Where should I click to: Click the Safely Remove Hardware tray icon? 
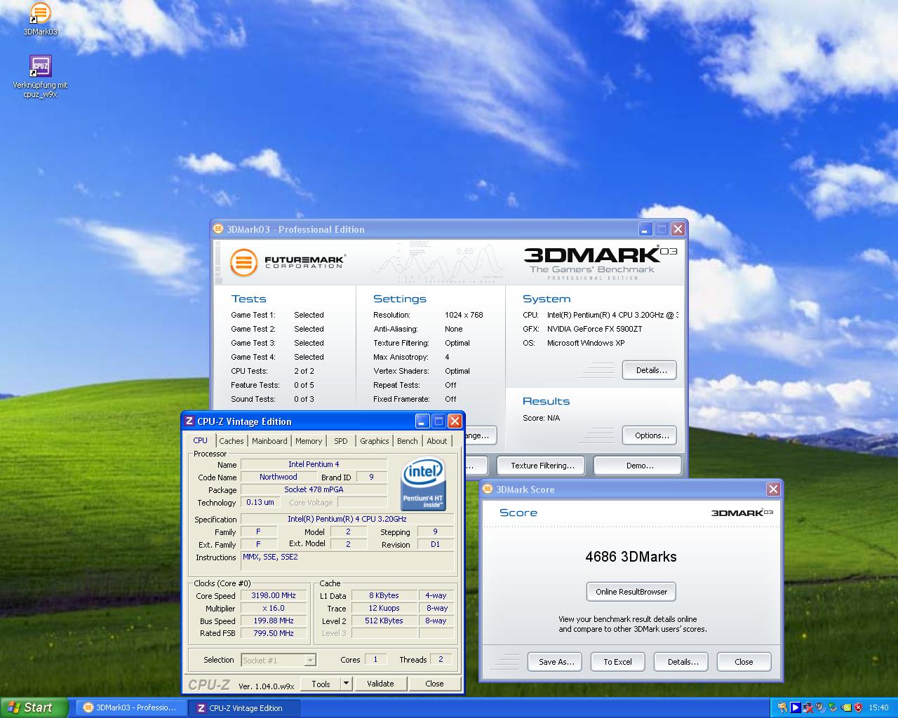click(x=833, y=707)
